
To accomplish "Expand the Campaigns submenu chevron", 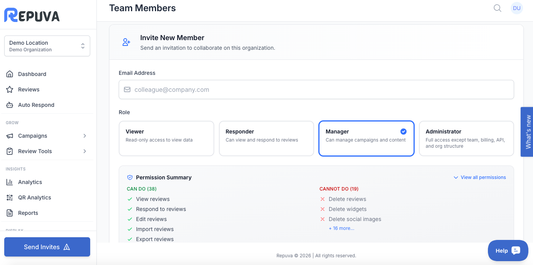I will coord(85,136).
